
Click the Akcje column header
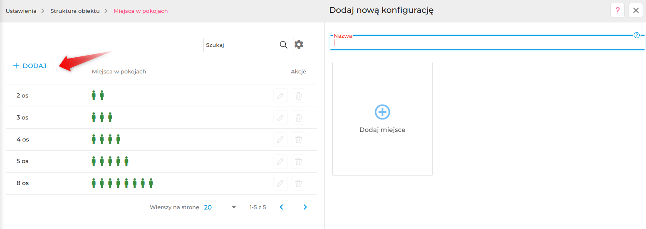point(298,72)
